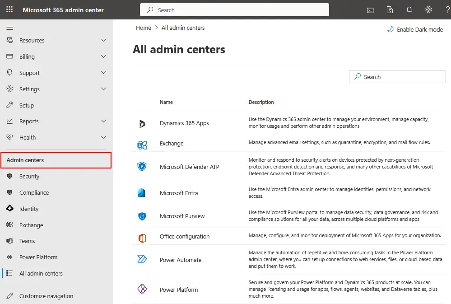Open settings gear in top header
This screenshot has width=451, height=304.
tap(428, 10)
